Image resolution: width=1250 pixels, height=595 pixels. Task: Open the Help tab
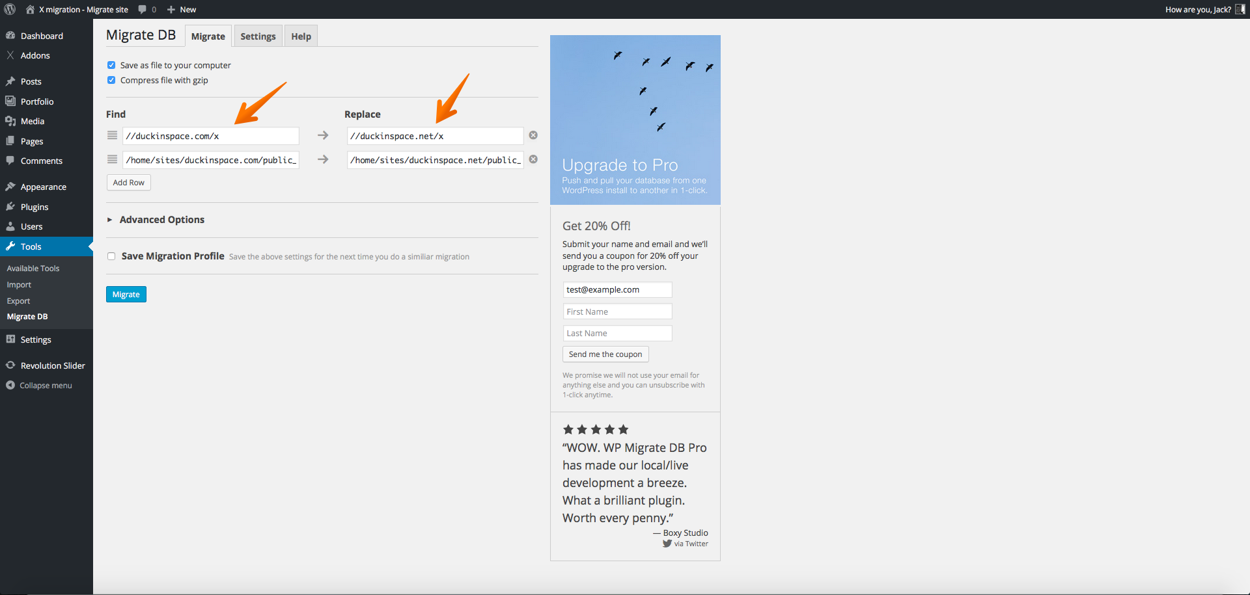click(x=301, y=36)
